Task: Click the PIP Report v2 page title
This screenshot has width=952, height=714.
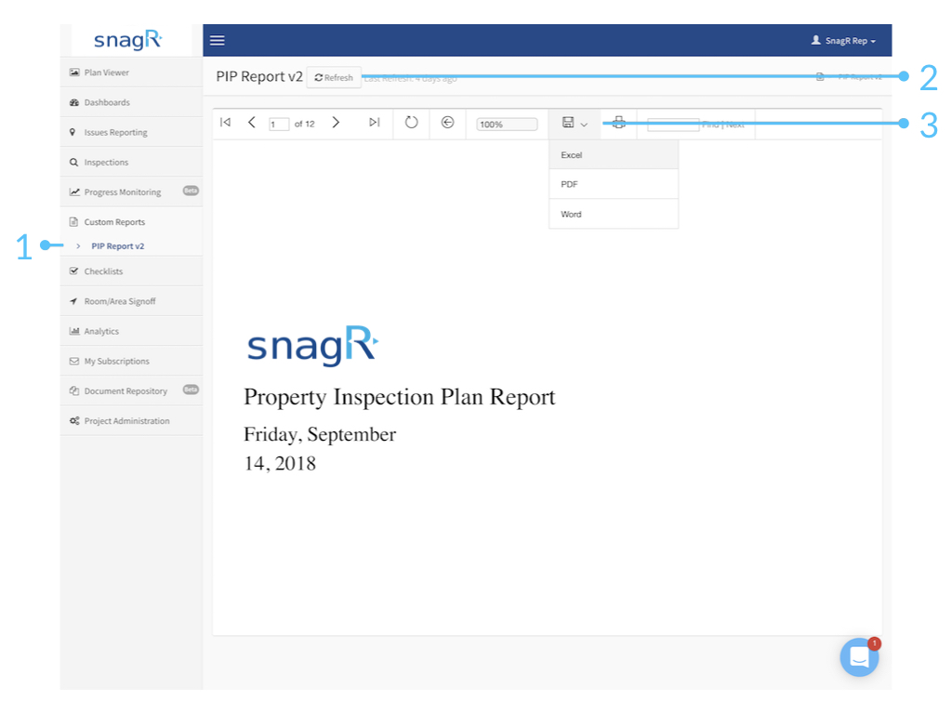Action: click(259, 76)
